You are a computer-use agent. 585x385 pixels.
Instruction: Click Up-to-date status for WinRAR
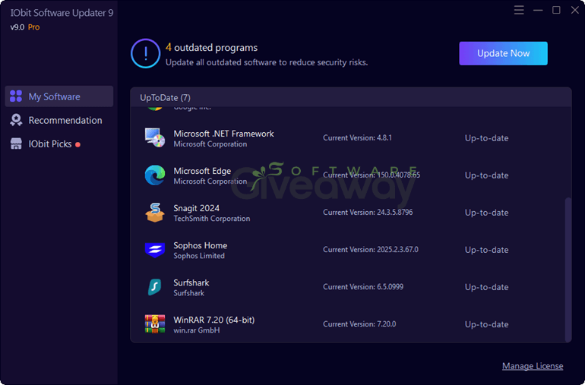point(486,324)
